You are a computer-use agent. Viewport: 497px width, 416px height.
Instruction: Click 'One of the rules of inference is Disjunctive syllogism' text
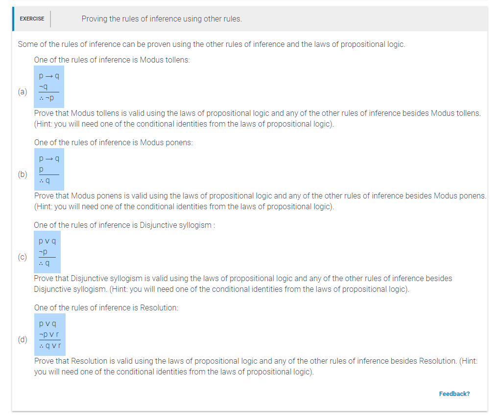(x=124, y=225)
